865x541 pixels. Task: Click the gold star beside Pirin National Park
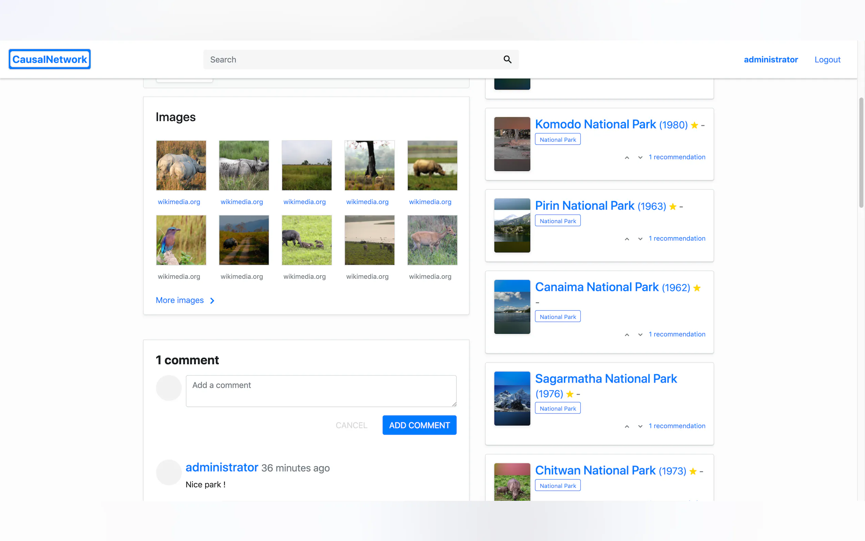[672, 207]
